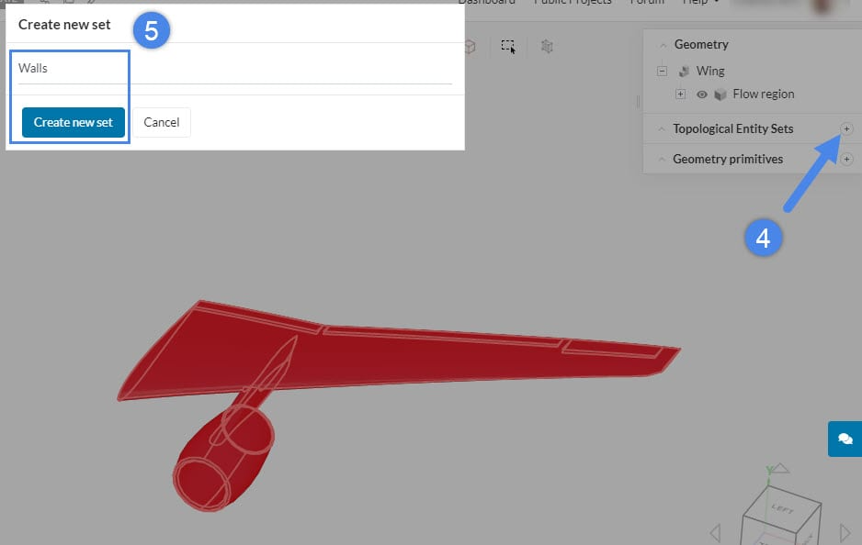Viewport: 862px width, 545px height.
Task: Collapse the Wing tree node
Action: 662,72
